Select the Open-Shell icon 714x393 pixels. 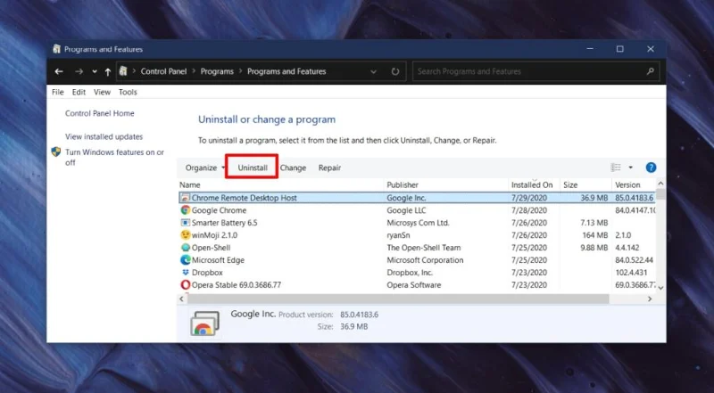[x=185, y=248]
